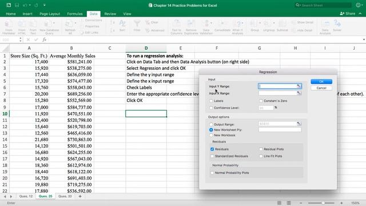Image resolution: width=366 pixels, height=206 pixels.
Task: Click the From HTML import icon
Action: 22,24
